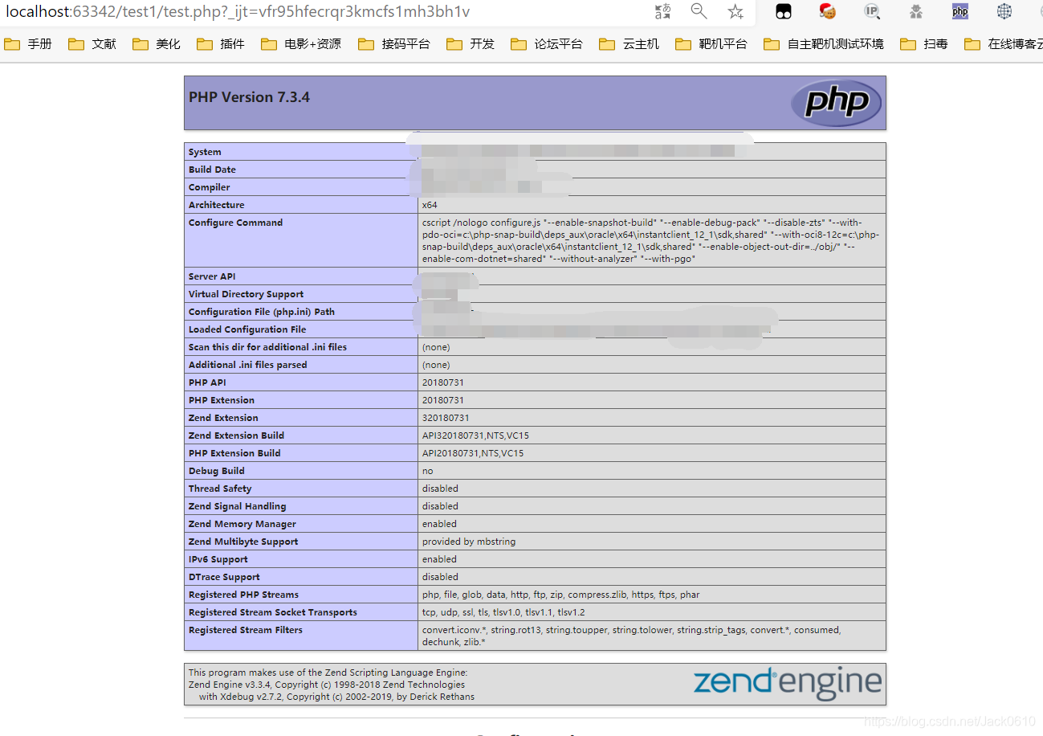Click the Registered PHP Streams label
Viewport: 1043px width, 736px height.
(243, 595)
